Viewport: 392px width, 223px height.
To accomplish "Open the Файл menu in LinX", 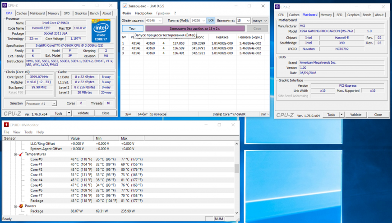I will pyautogui.click(x=126, y=13).
